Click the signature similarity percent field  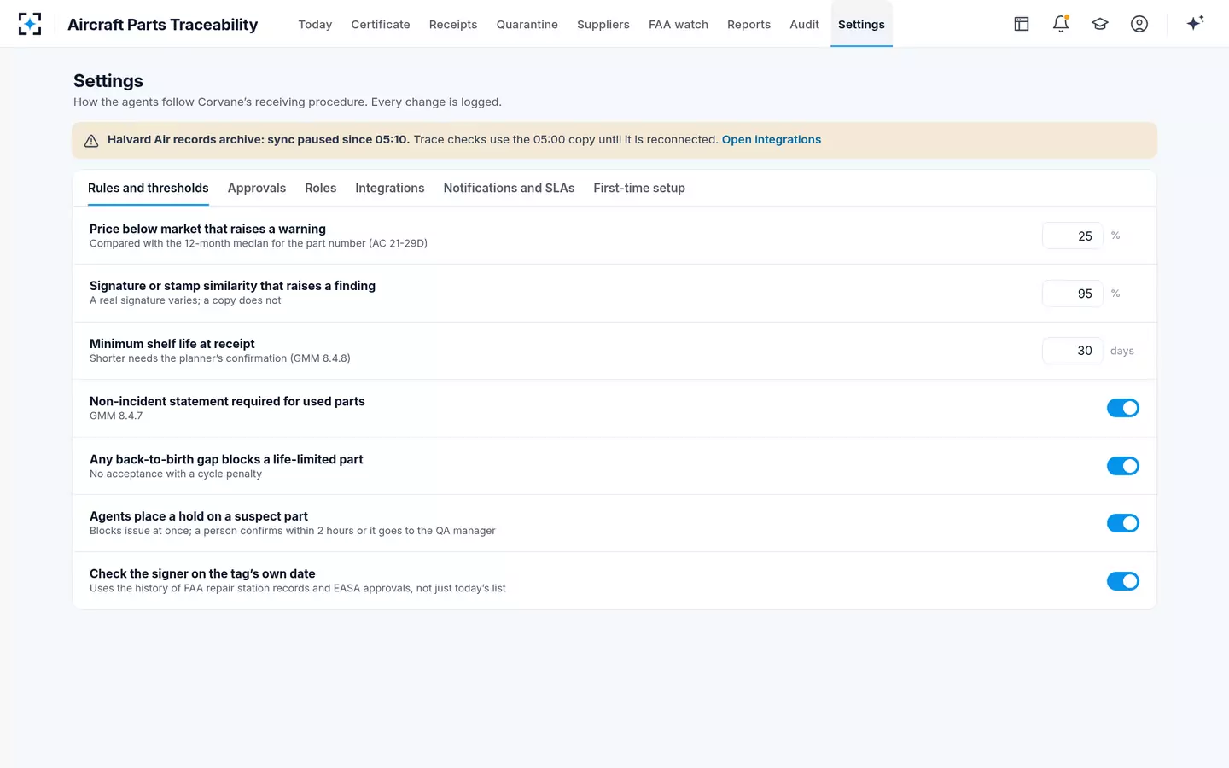click(x=1073, y=294)
